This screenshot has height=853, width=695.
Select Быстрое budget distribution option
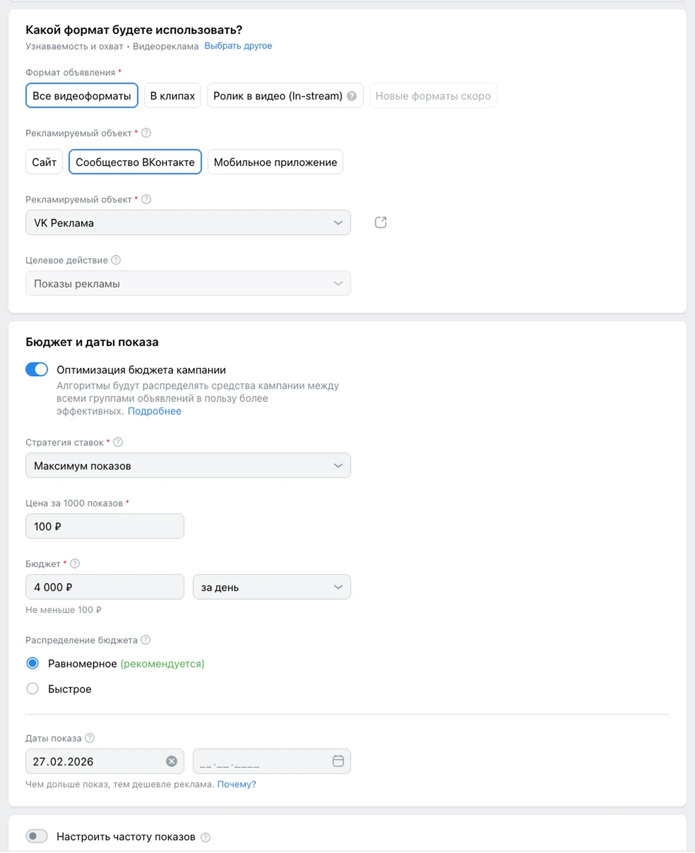tap(32, 689)
